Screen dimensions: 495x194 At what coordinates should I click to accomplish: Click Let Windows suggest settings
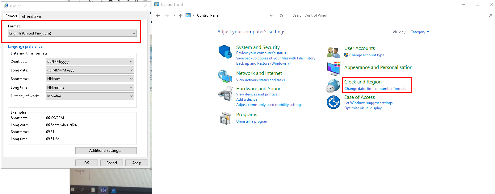[368, 103]
